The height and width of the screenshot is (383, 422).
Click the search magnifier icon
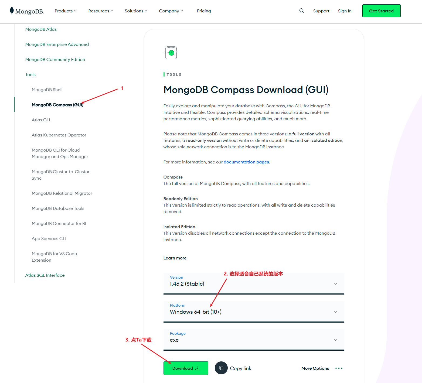coord(302,11)
